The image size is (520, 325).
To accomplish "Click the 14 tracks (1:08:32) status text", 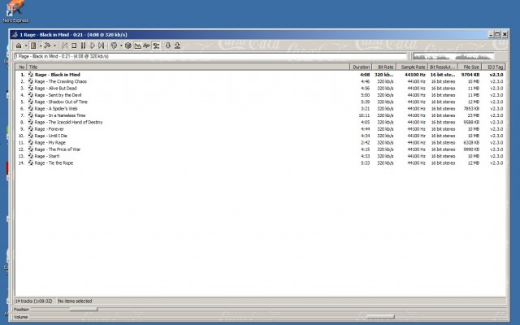I will pos(34,301).
